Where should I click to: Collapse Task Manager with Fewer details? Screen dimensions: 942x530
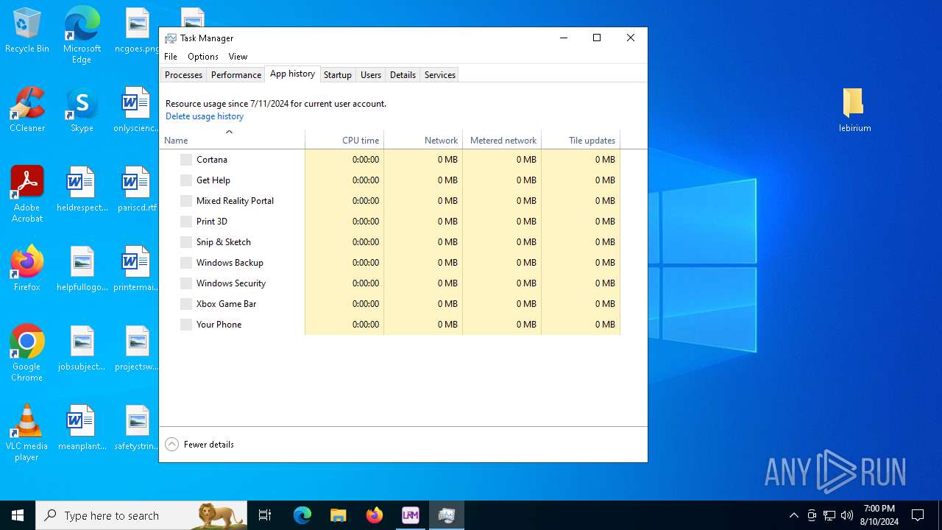point(199,445)
